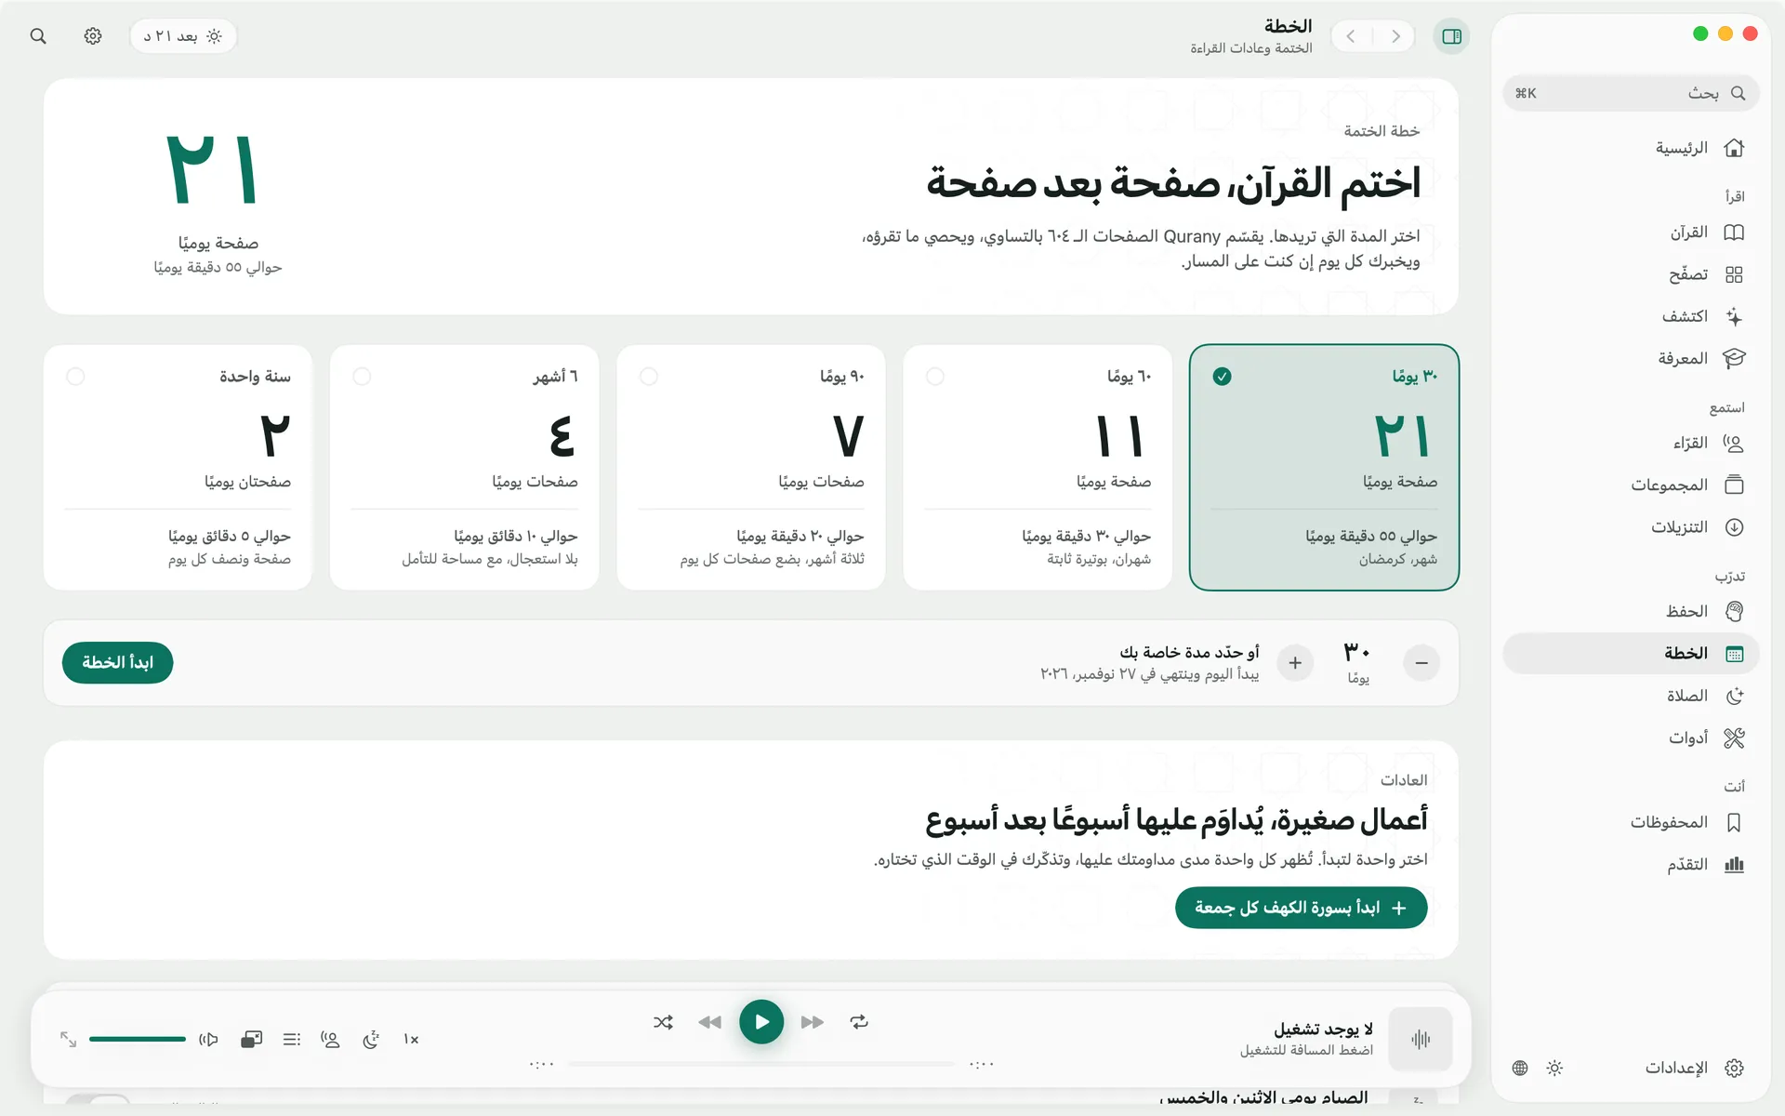The height and width of the screenshot is (1116, 1785).
Task: Increase custom duration with plus button
Action: (x=1295, y=663)
